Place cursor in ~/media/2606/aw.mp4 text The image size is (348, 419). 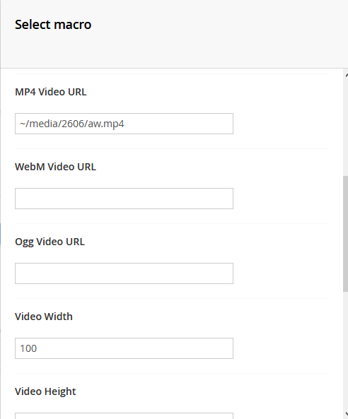click(x=71, y=124)
